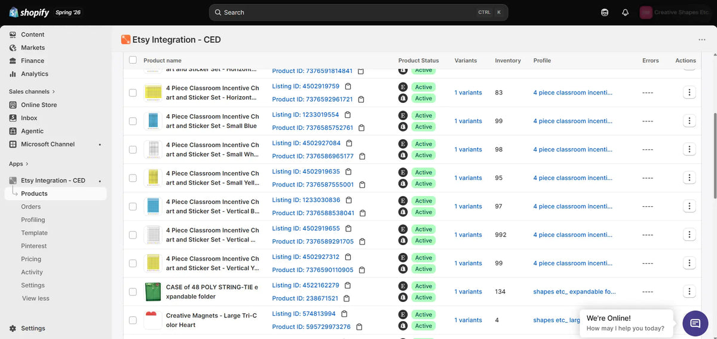This screenshot has width=717, height=339.
Task: Copy Product ID 7376587555001
Action: pos(362,185)
